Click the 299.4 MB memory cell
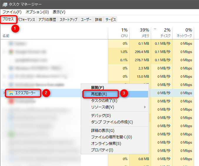Screen dimensions: 199x166 click(140, 52)
